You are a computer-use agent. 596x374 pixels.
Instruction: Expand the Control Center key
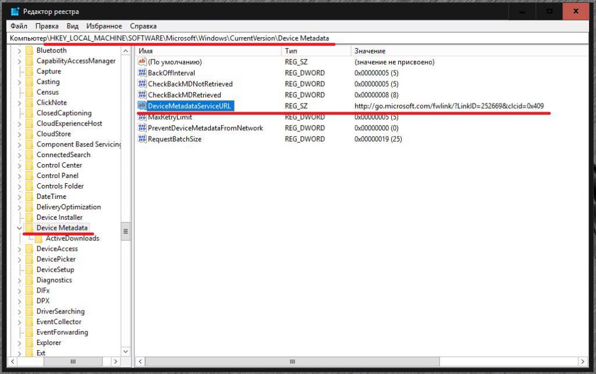pos(19,165)
